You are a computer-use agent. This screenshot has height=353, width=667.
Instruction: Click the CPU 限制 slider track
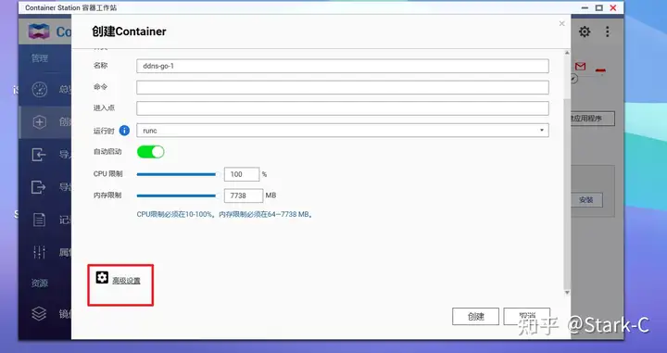tap(176, 174)
